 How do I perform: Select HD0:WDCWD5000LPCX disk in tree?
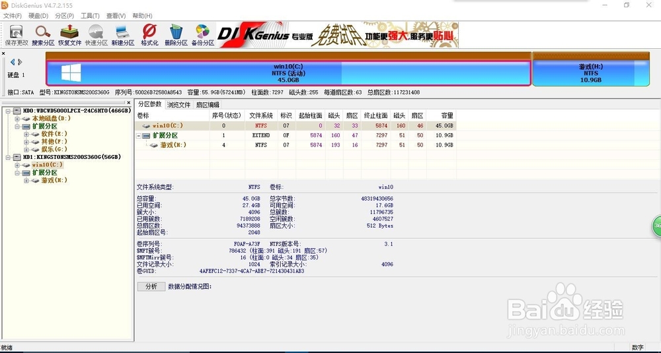click(77, 111)
